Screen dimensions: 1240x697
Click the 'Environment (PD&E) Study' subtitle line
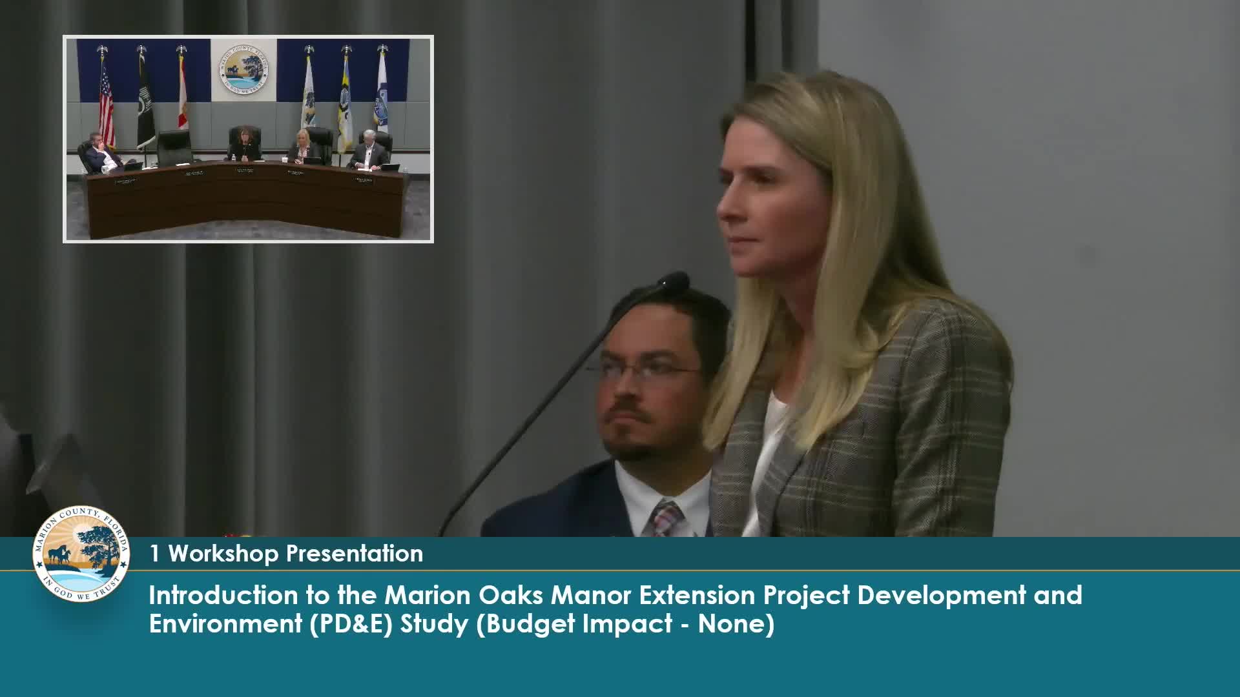[x=461, y=624]
